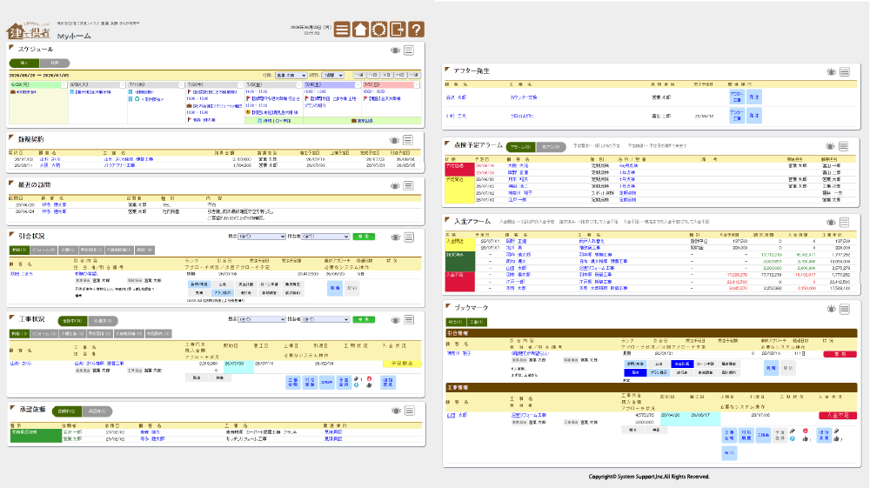Go to home via house icon
870x488 pixels.
360,30
